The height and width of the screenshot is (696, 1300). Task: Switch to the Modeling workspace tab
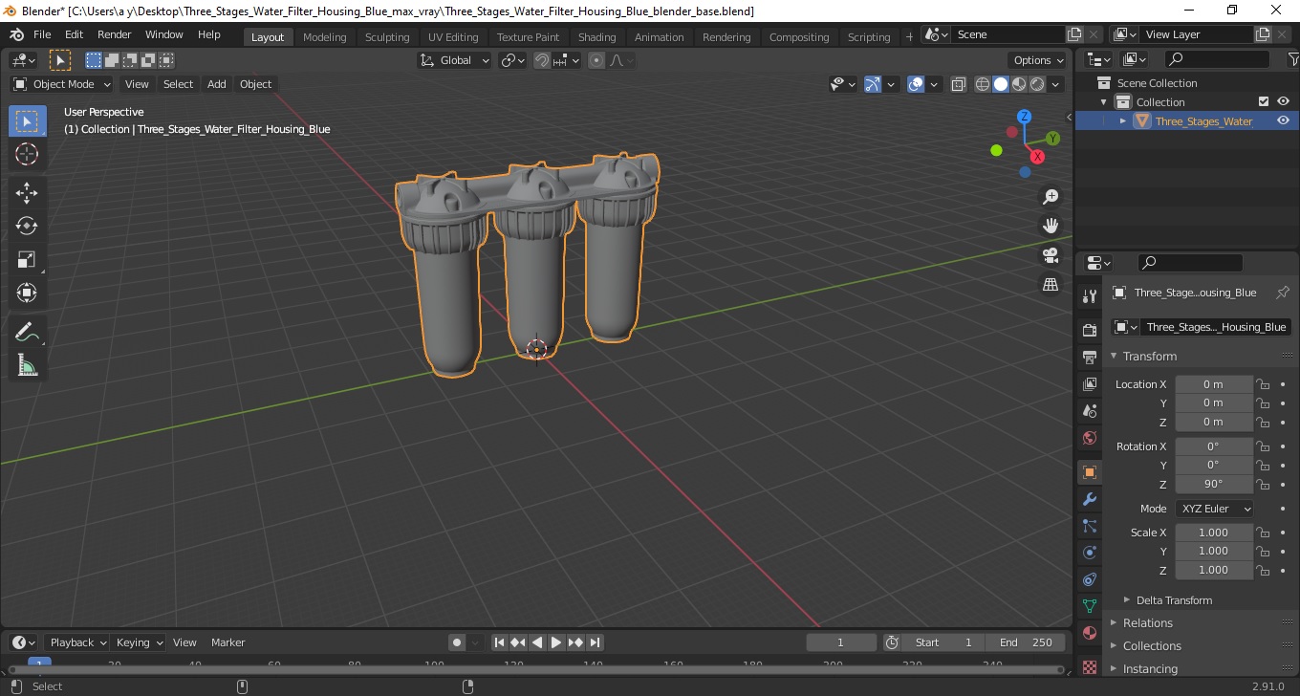coord(325,36)
